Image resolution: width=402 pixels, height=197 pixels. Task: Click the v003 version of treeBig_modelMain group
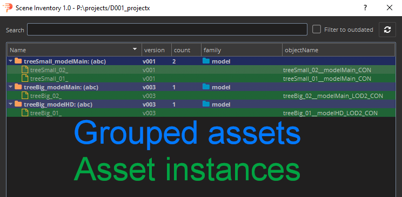(x=149, y=87)
